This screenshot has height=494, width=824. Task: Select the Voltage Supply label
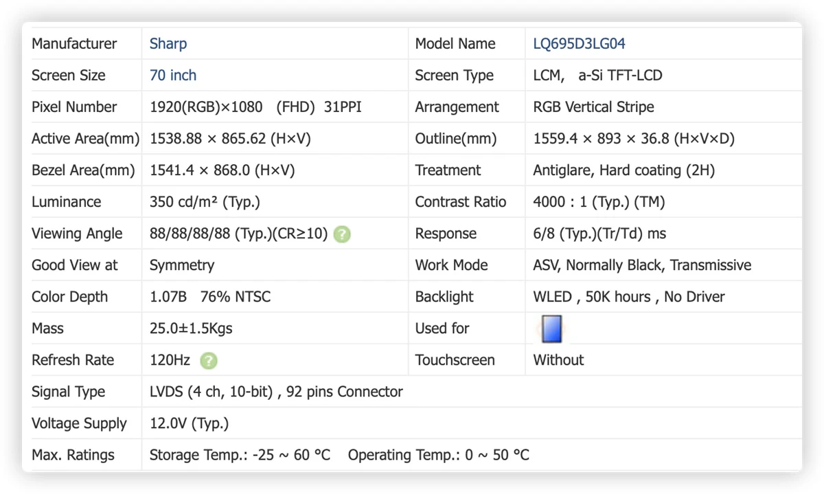79,423
